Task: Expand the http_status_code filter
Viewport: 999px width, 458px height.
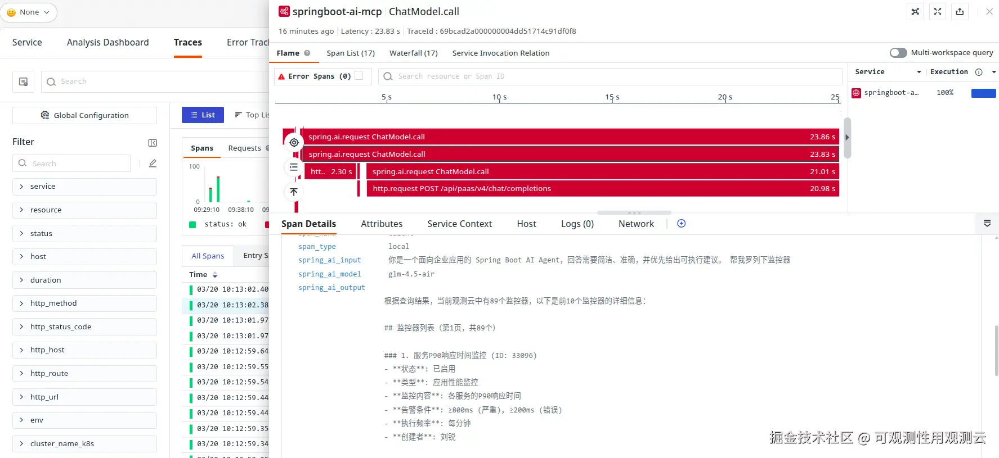Action: (x=84, y=327)
